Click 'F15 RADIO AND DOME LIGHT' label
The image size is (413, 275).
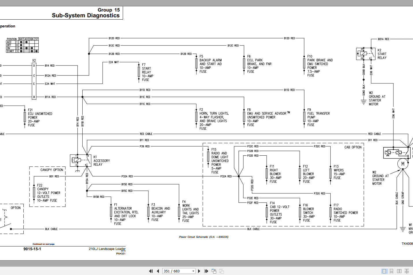click(x=220, y=161)
